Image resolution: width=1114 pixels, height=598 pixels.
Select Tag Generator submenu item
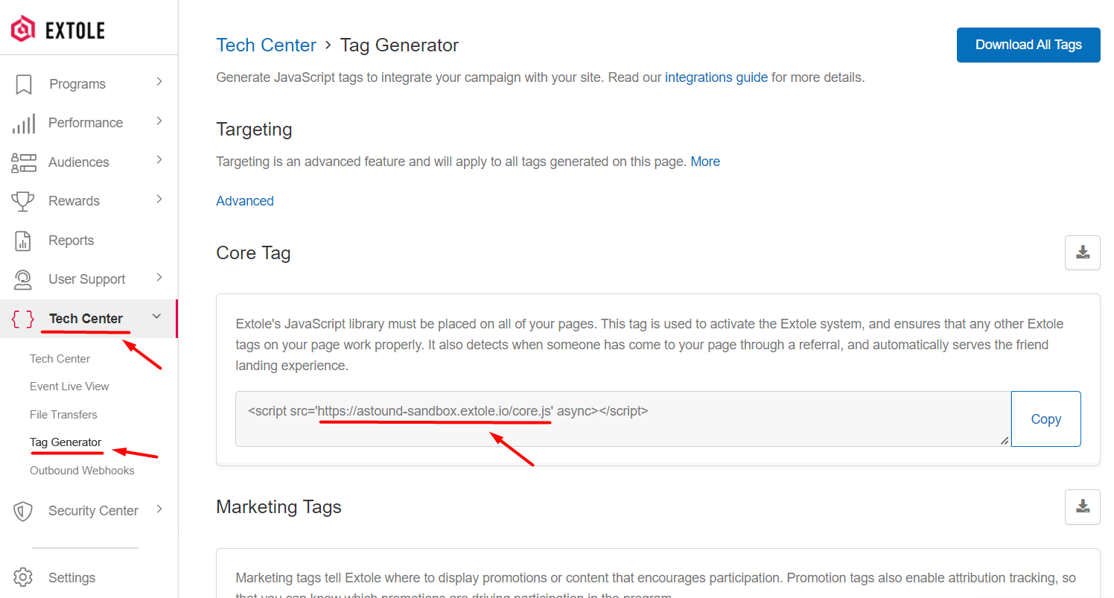tap(66, 442)
